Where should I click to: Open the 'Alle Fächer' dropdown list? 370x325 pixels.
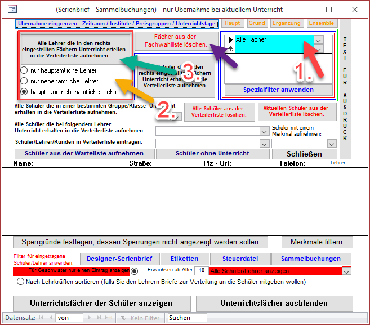tap(319, 40)
